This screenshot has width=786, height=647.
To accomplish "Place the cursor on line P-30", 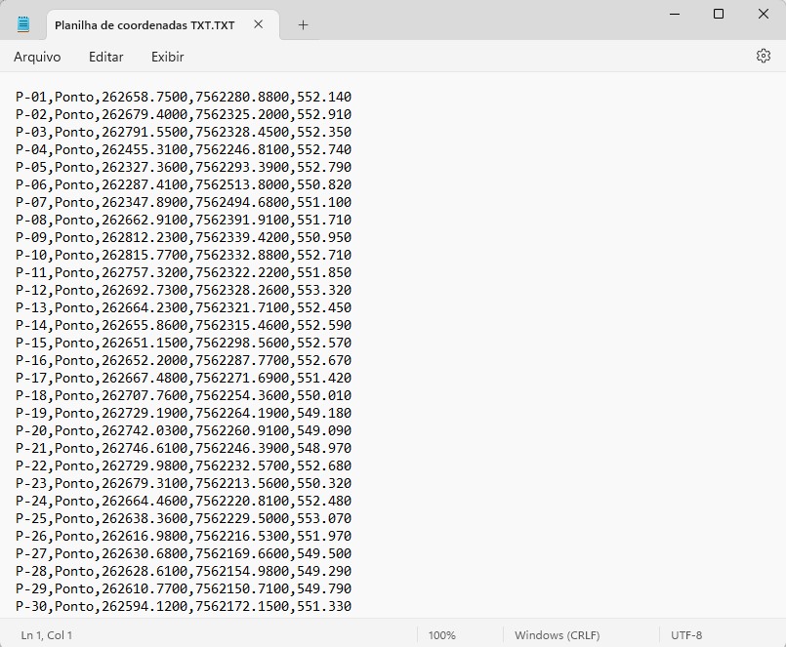I will pyautogui.click(x=184, y=607).
